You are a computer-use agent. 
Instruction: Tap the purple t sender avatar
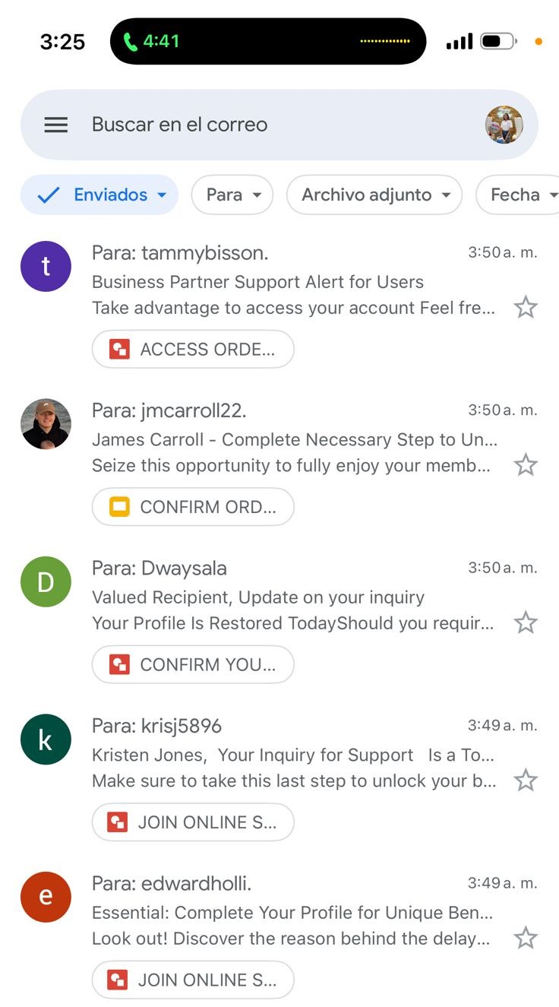click(x=46, y=267)
